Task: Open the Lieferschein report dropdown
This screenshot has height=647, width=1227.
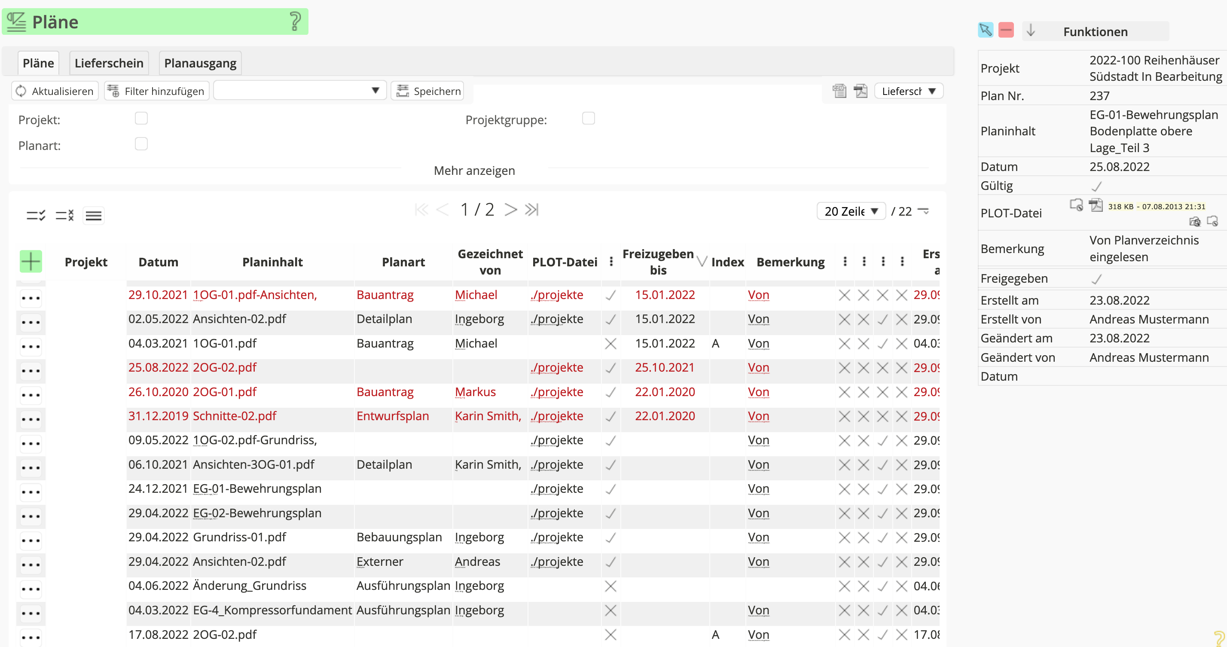Action: (908, 91)
